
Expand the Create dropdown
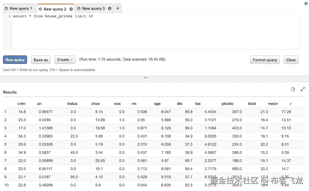[65, 60]
